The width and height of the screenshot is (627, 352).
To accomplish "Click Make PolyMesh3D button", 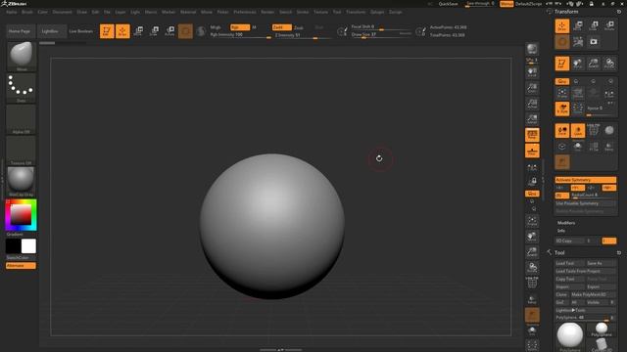I will coord(593,294).
